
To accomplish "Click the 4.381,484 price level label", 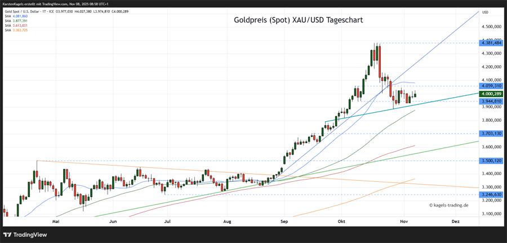I will (491, 43).
